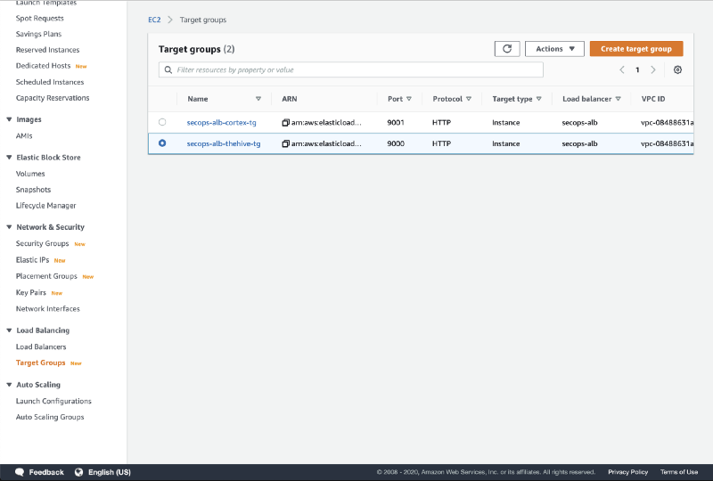
Task: Open the secops-alb-thehive-tg link
Action: coord(223,143)
